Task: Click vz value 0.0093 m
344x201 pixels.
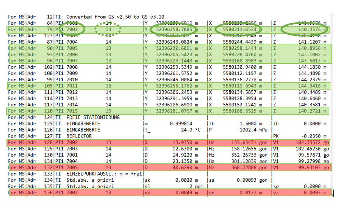Action: point(315,193)
